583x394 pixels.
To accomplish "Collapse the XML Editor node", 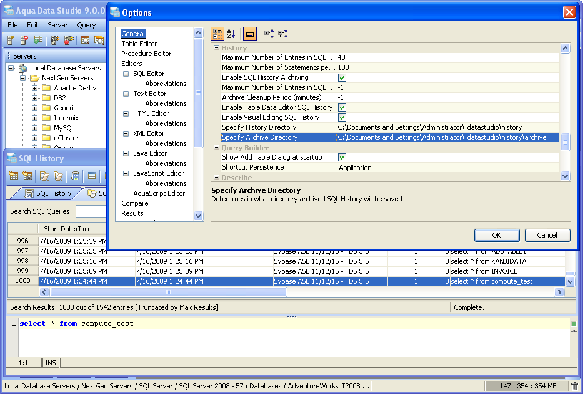I will click(x=126, y=133).
